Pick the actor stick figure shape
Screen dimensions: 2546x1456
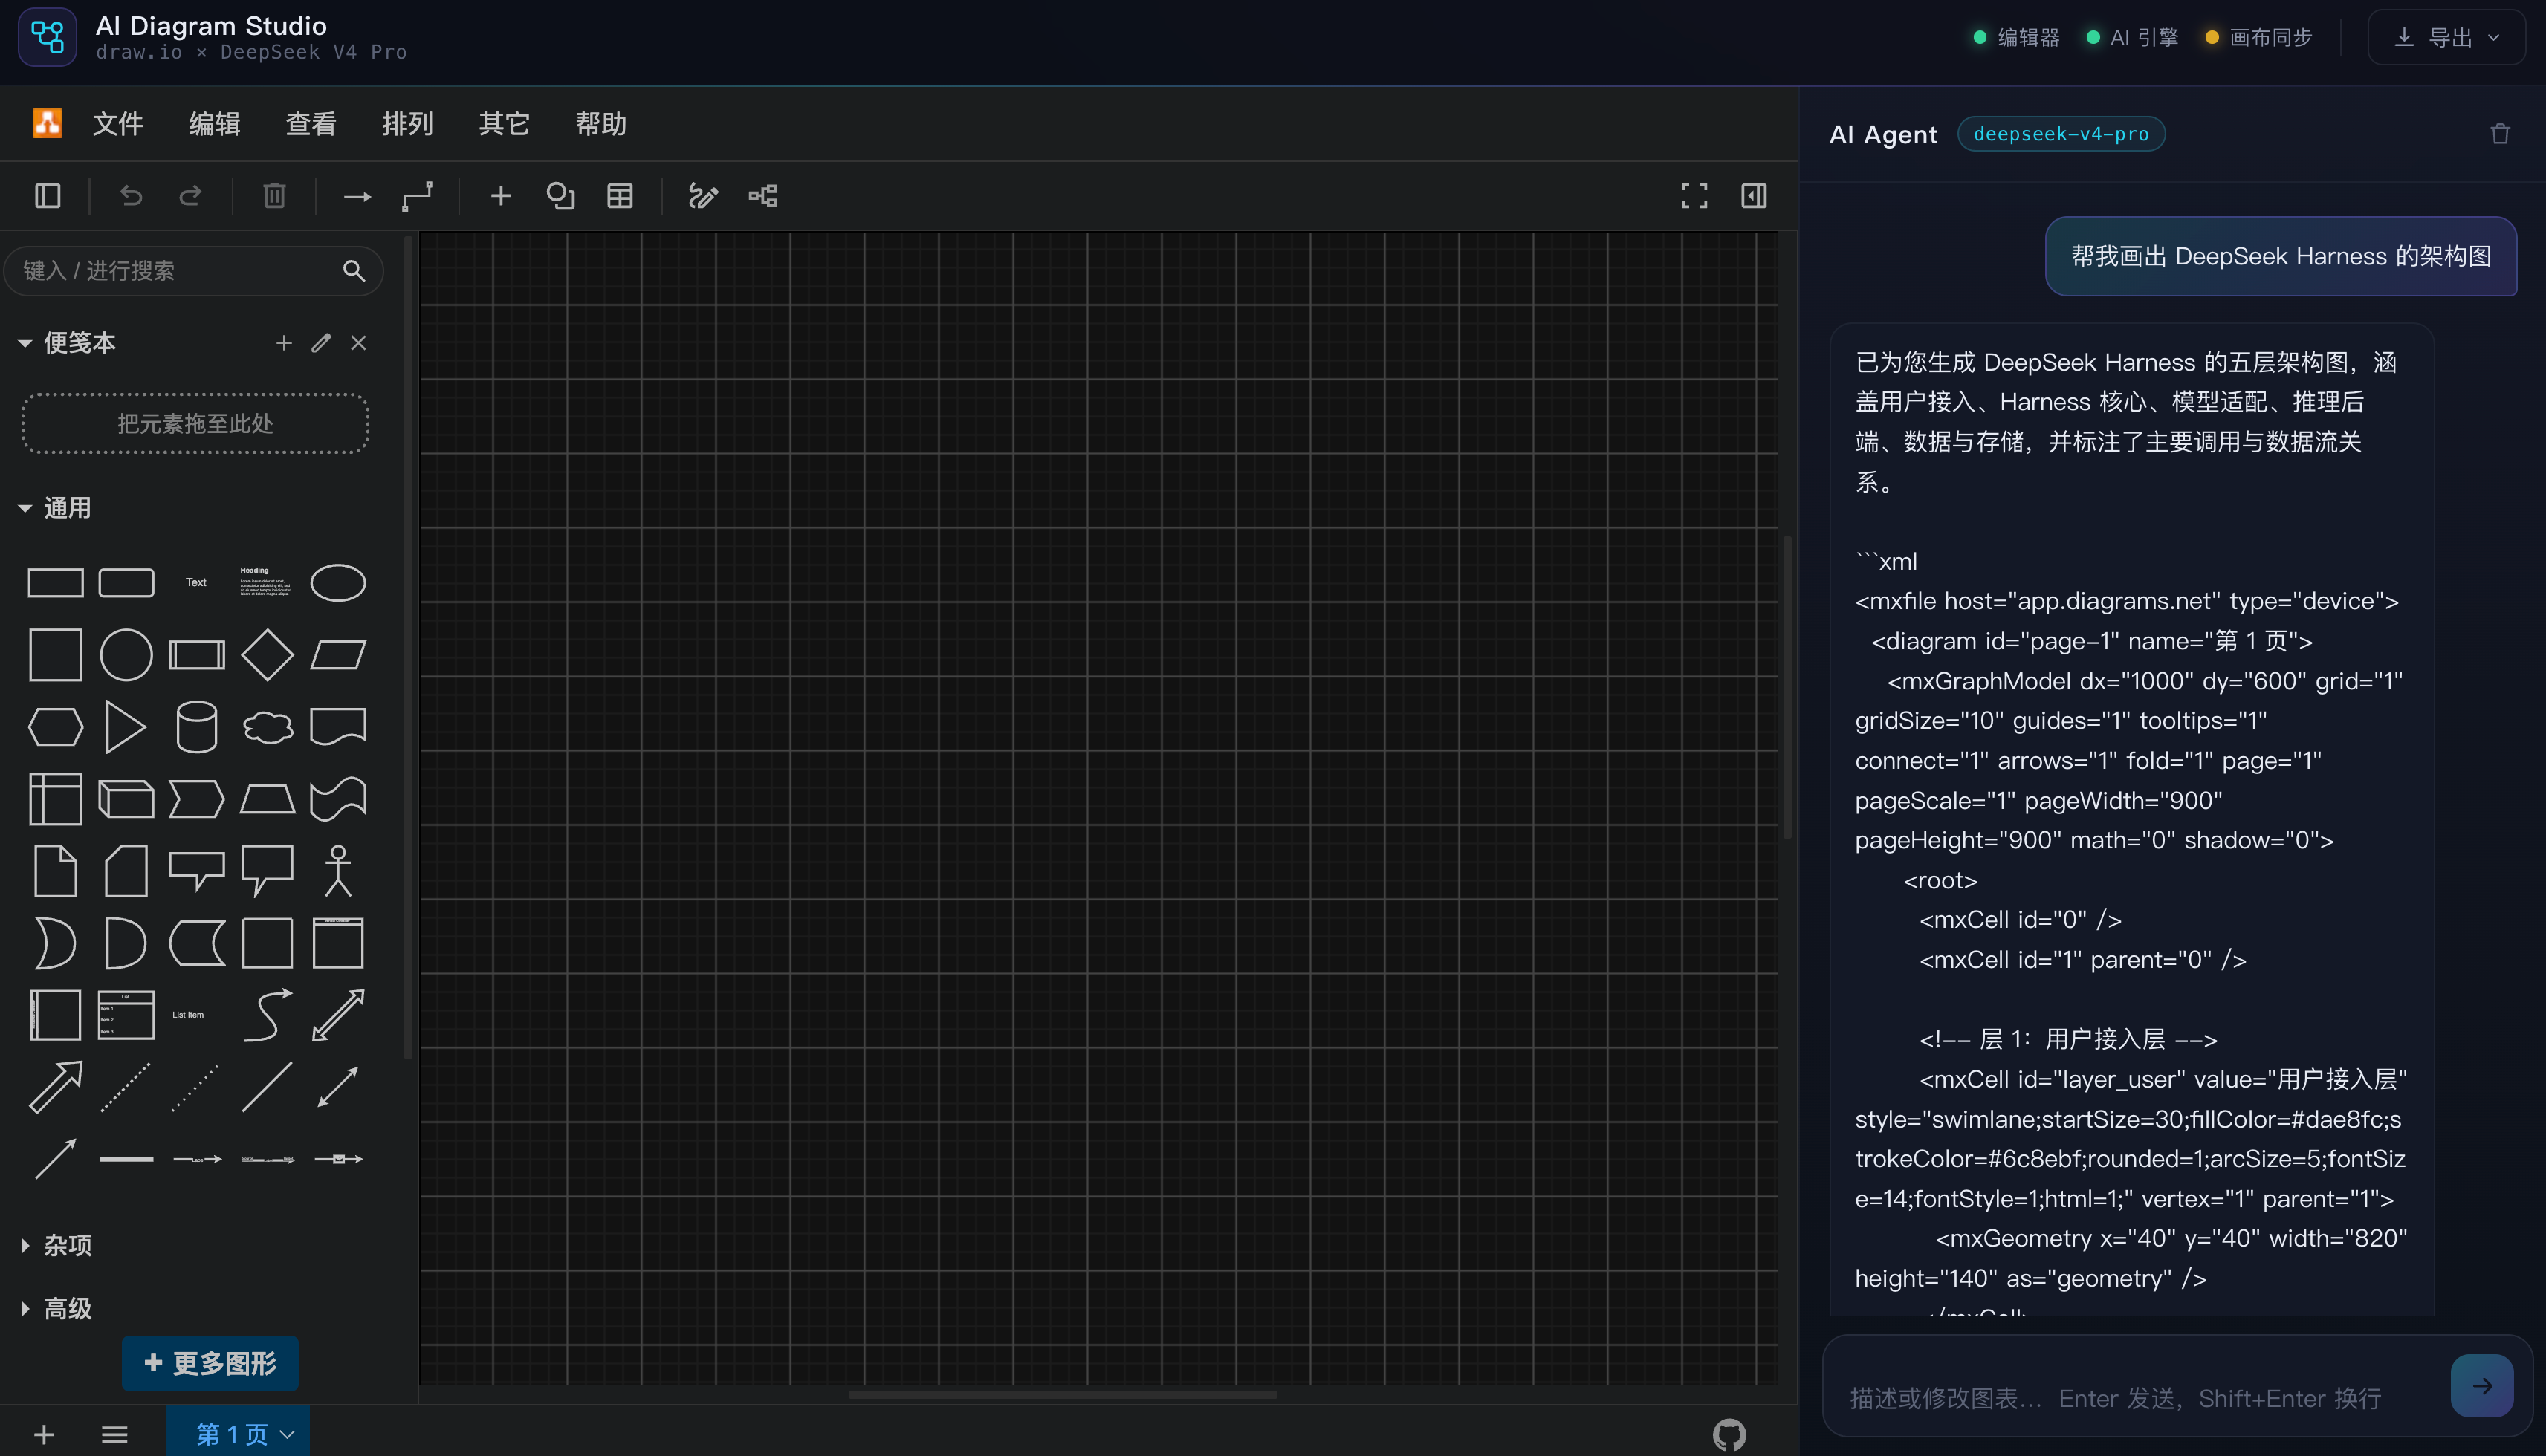(338, 871)
